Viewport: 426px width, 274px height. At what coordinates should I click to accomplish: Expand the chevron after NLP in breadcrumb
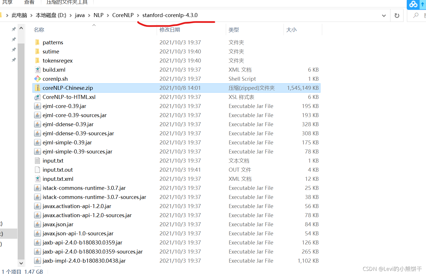[x=108, y=15]
